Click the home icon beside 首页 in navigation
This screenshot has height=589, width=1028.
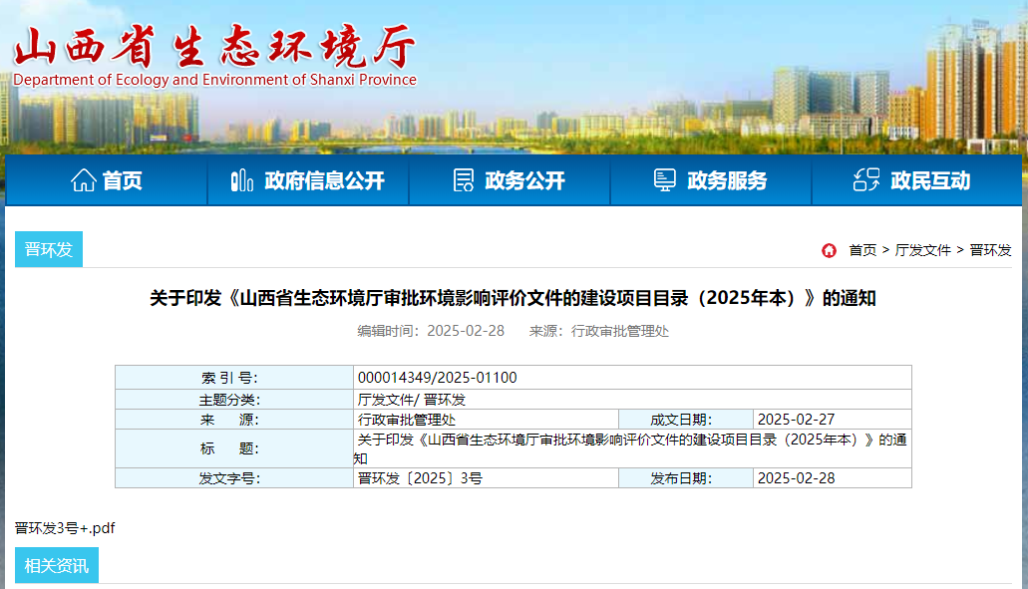click(84, 179)
